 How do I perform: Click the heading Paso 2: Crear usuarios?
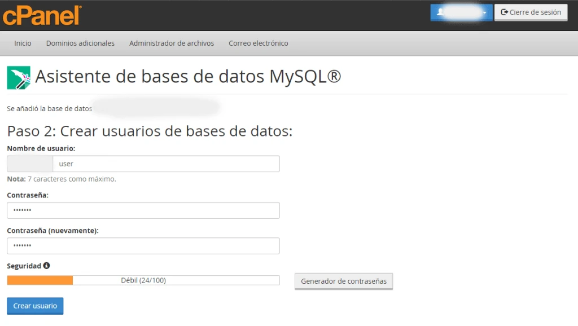coord(150,131)
